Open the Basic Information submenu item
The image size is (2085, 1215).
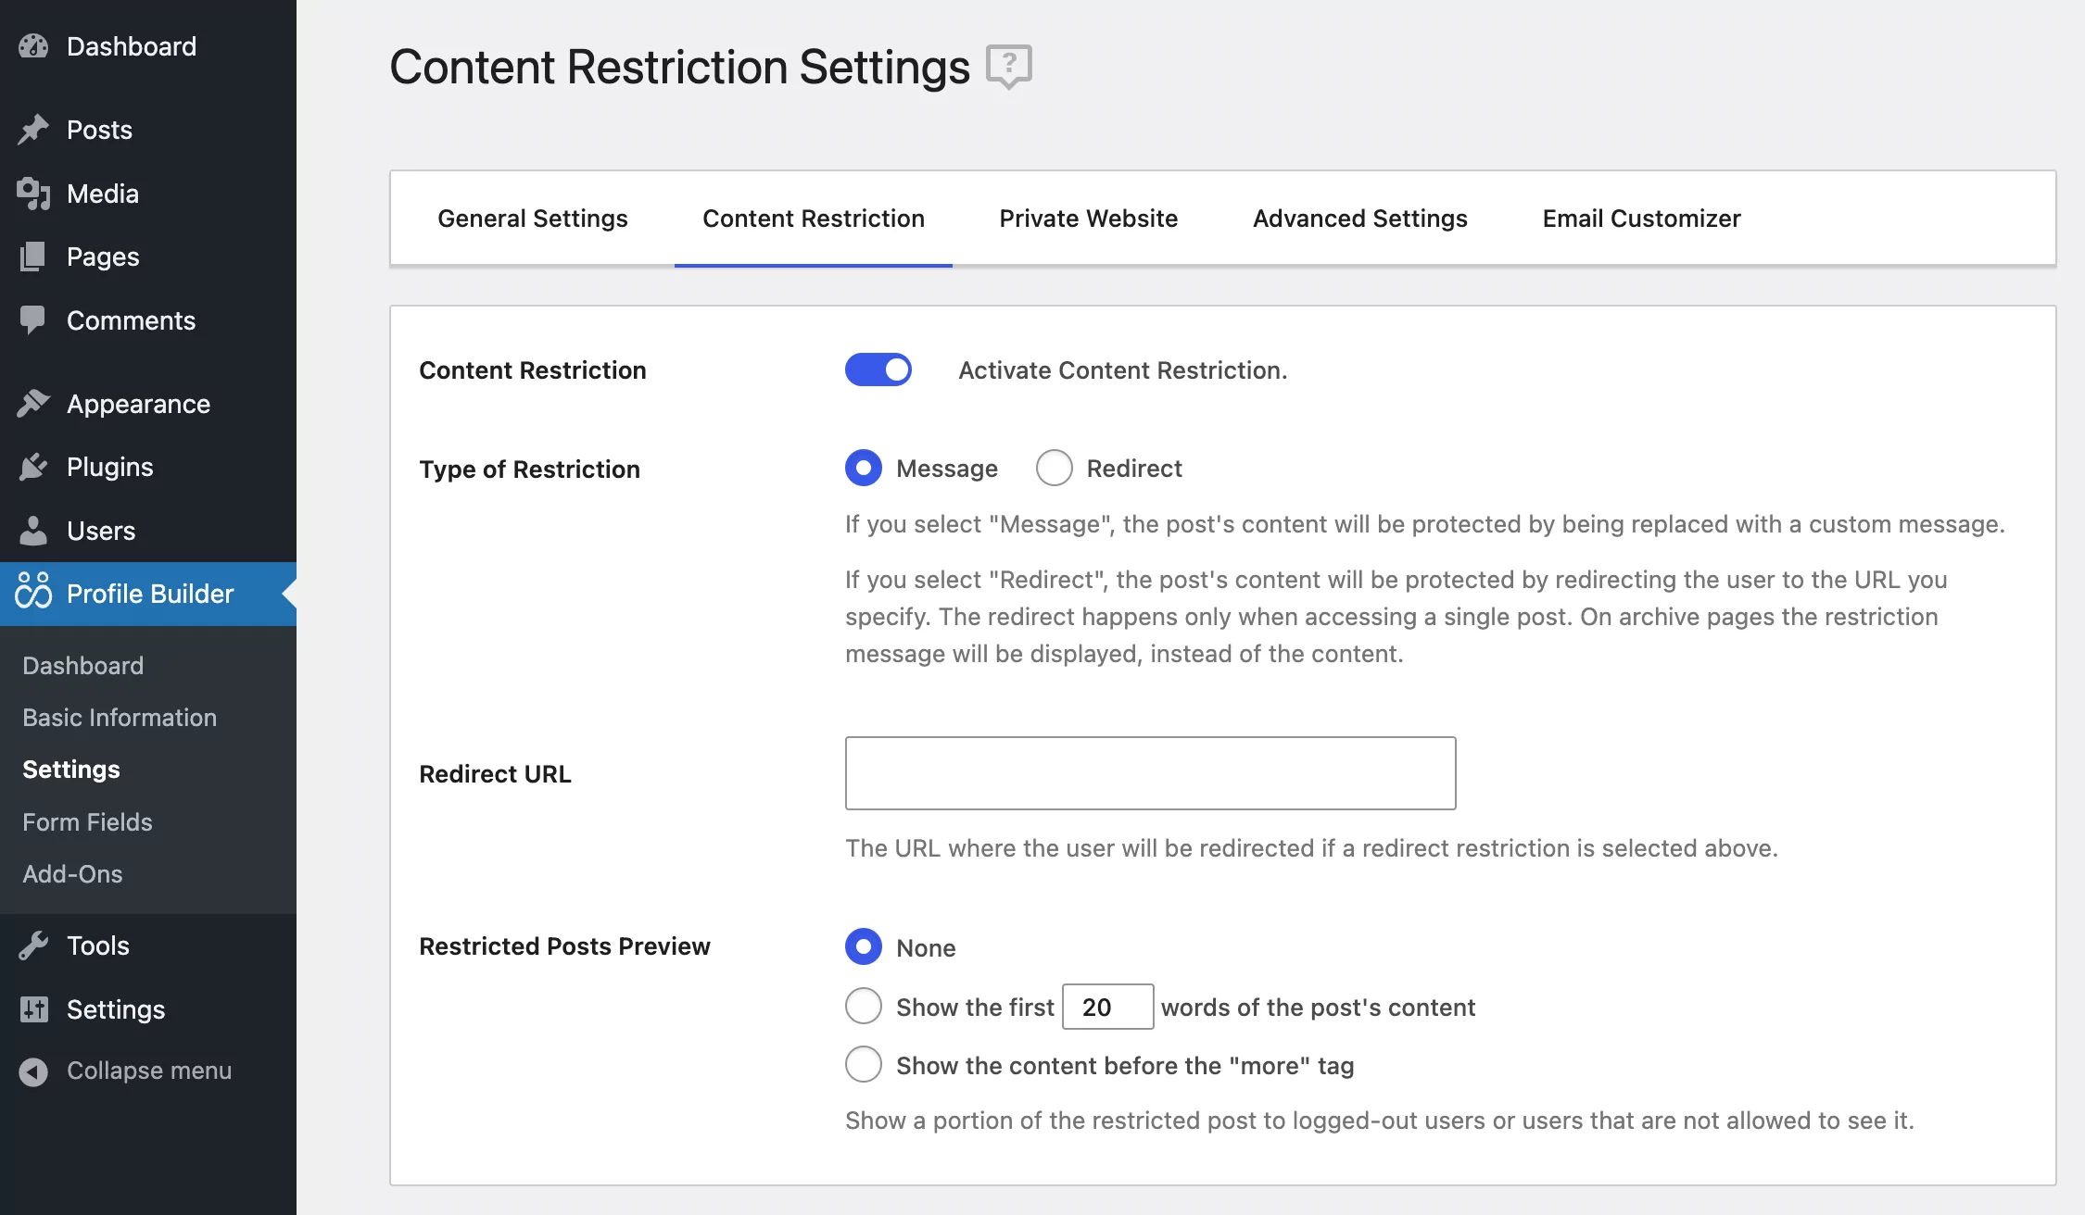pyautogui.click(x=120, y=718)
